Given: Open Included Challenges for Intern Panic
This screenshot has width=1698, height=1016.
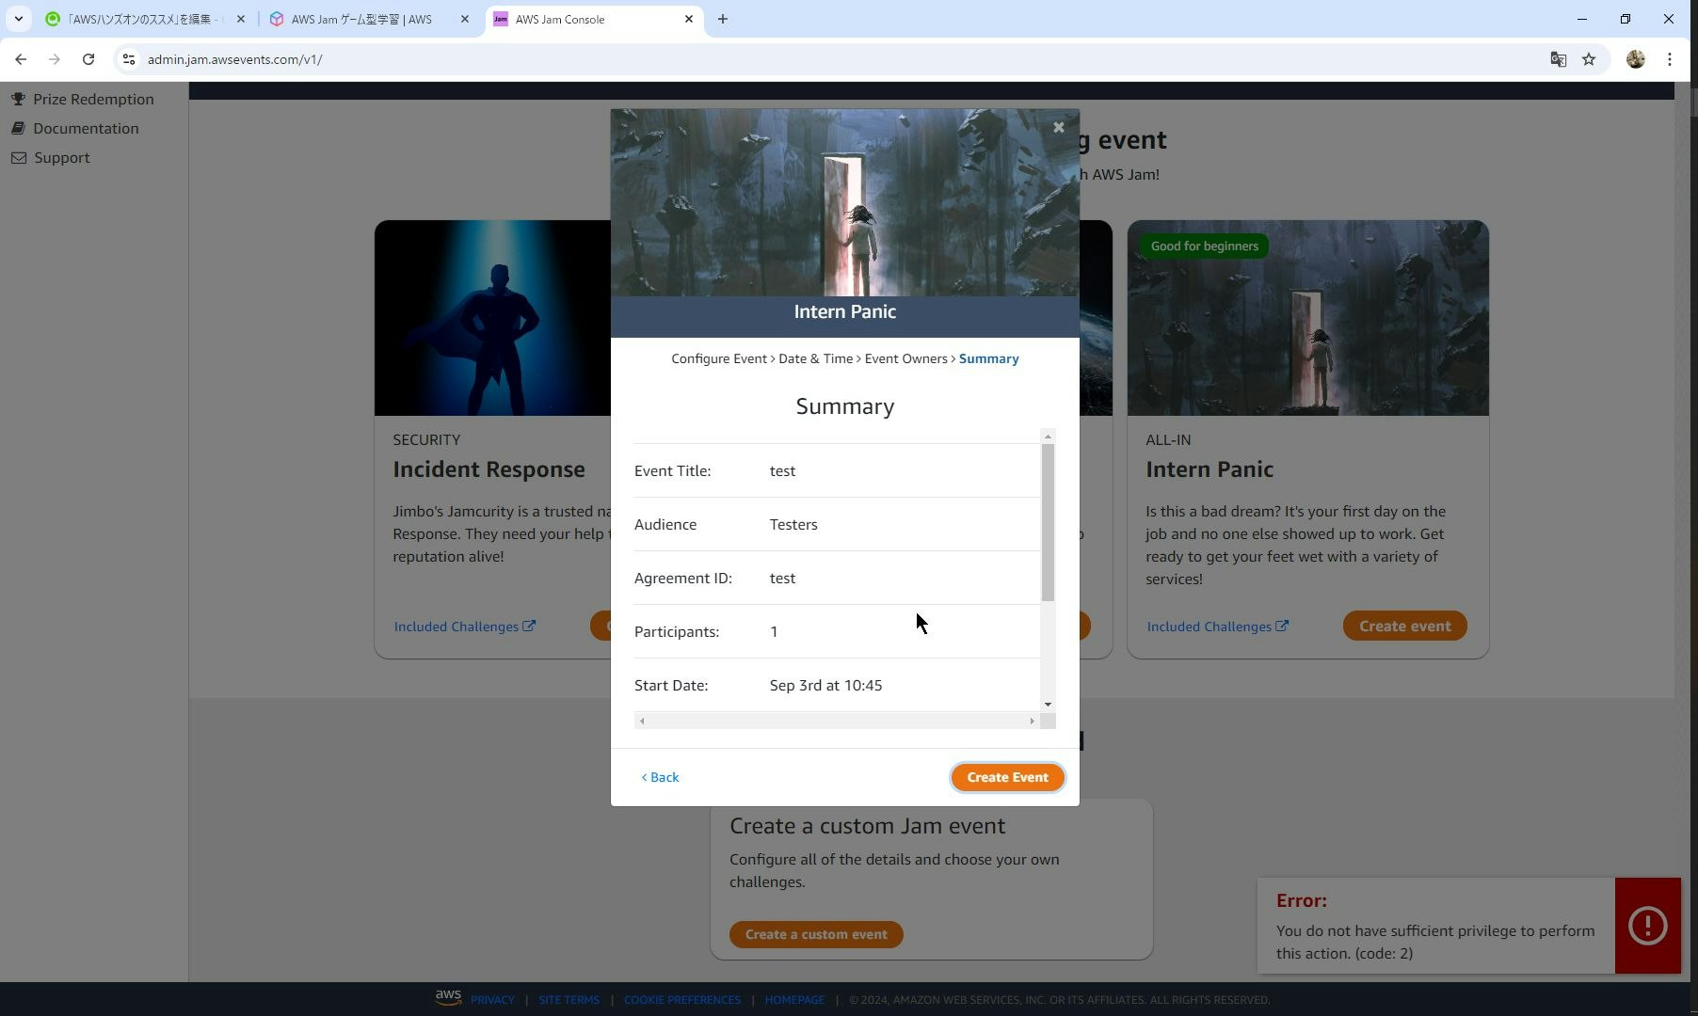Looking at the screenshot, I should point(1218,627).
